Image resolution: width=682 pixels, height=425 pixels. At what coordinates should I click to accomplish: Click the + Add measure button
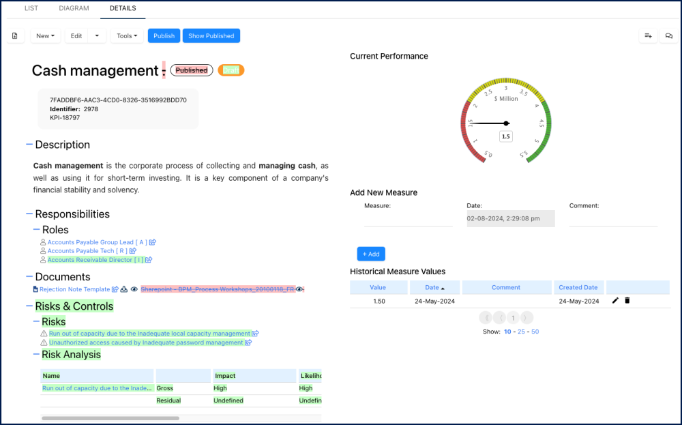[371, 254]
